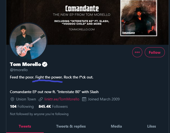Select the Media tab
The height and width of the screenshot is (133, 170).
[116, 126]
